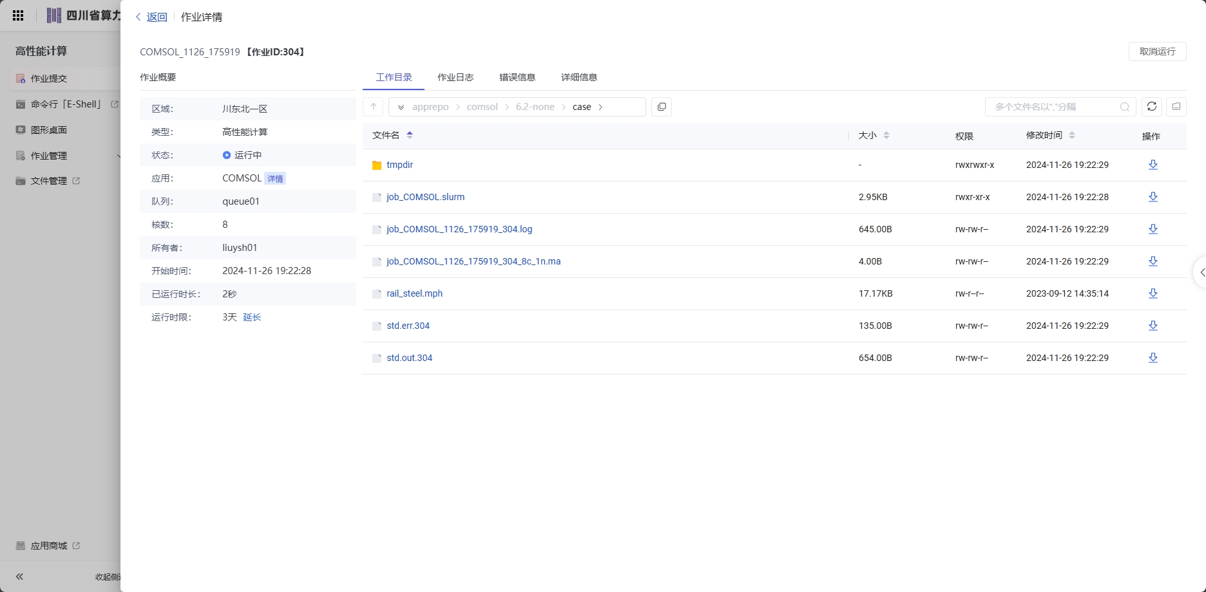Collapse the sidebar with double-chevron icon
Viewport: 1206px width, 592px height.
(19, 577)
